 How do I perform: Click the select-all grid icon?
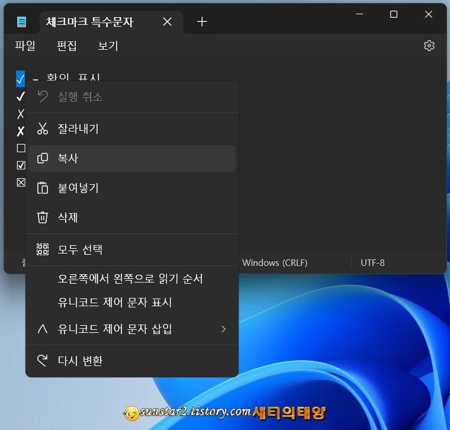point(43,249)
